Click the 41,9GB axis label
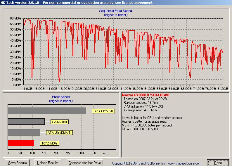The width and height of the screenshot is (232, 166). (125, 89)
